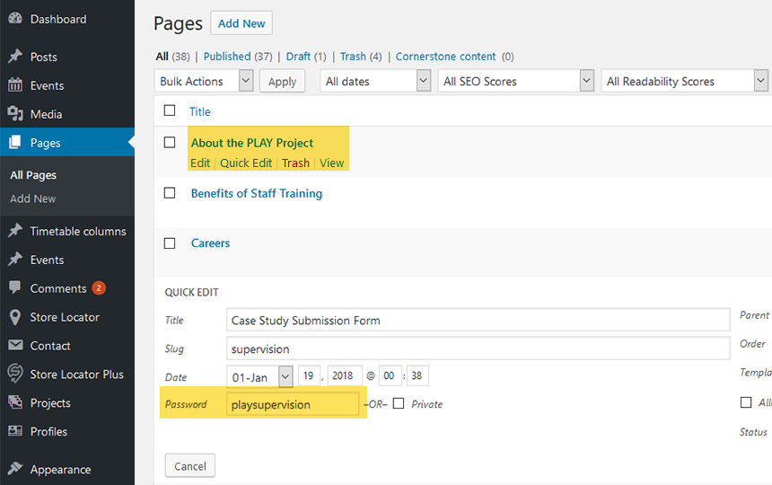Click the Dashboard gauge icon
The width and height of the screenshot is (772, 485).
click(x=15, y=19)
